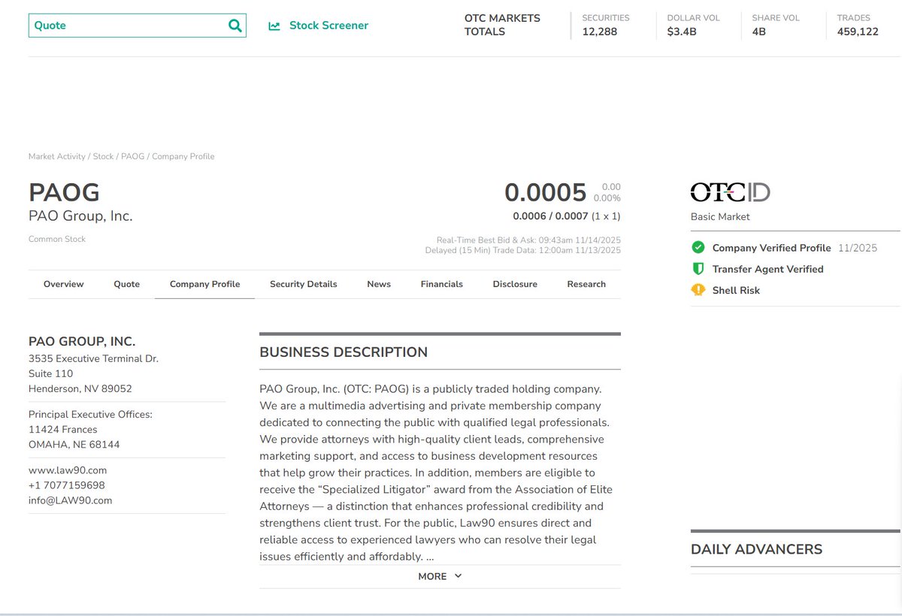Click the info@LAW90.com email link

pos(71,500)
